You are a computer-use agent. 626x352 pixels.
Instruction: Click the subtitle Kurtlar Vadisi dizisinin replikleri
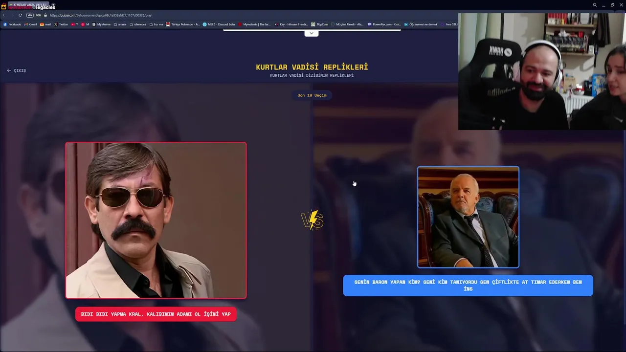coord(312,76)
